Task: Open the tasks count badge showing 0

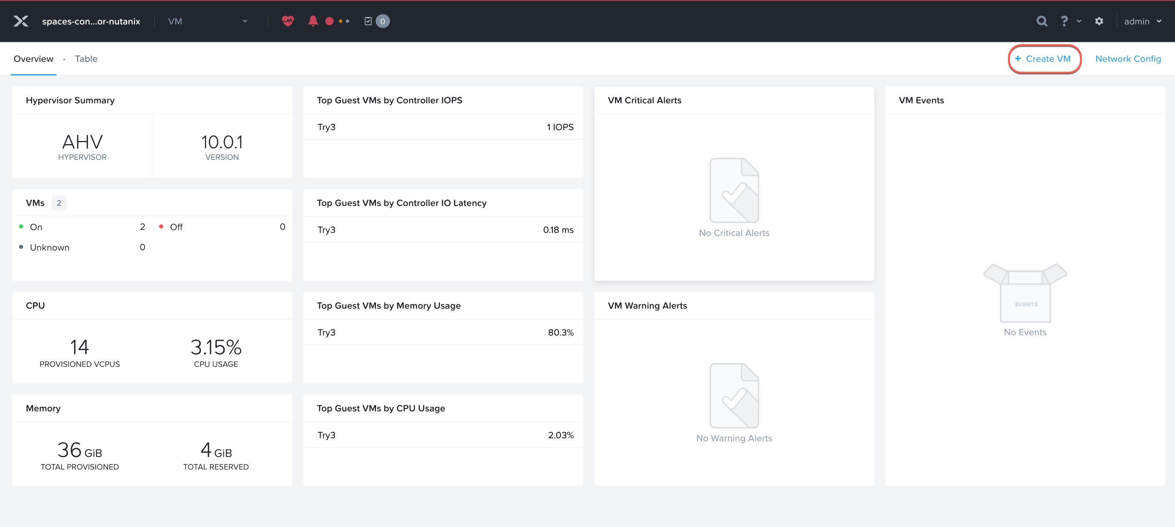Action: click(x=383, y=21)
